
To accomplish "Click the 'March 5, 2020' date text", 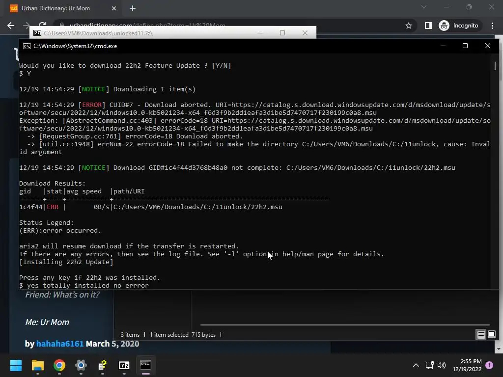I will click(112, 344).
